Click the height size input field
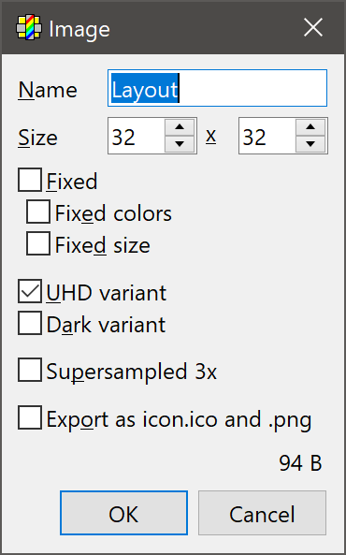 pyautogui.click(x=267, y=136)
